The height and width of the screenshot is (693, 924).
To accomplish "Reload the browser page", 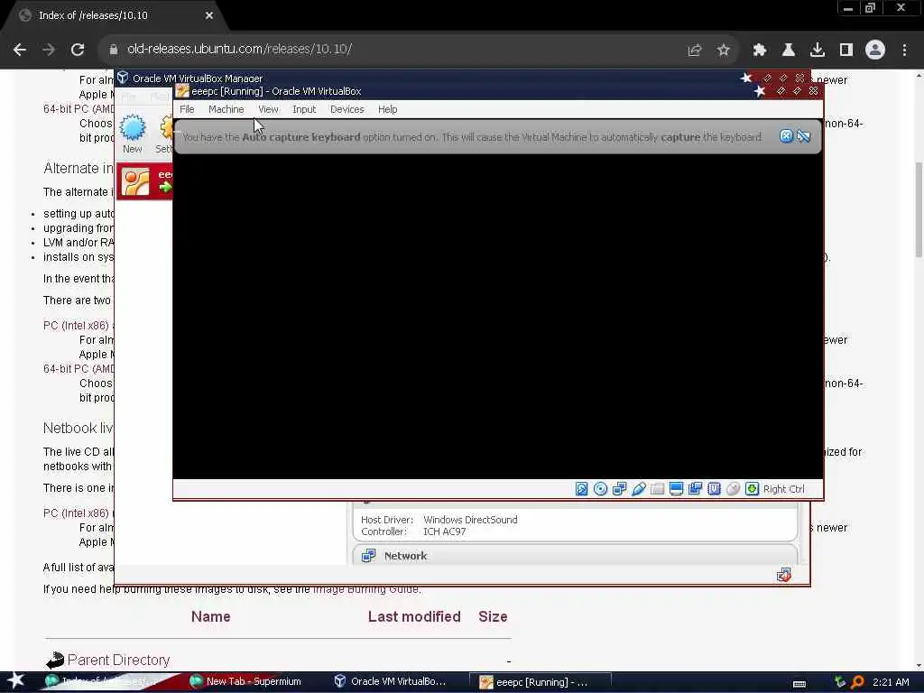I will [78, 51].
